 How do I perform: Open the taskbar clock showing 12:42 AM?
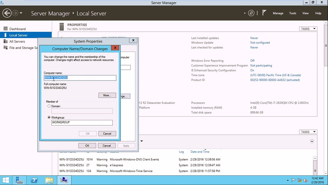point(317,180)
